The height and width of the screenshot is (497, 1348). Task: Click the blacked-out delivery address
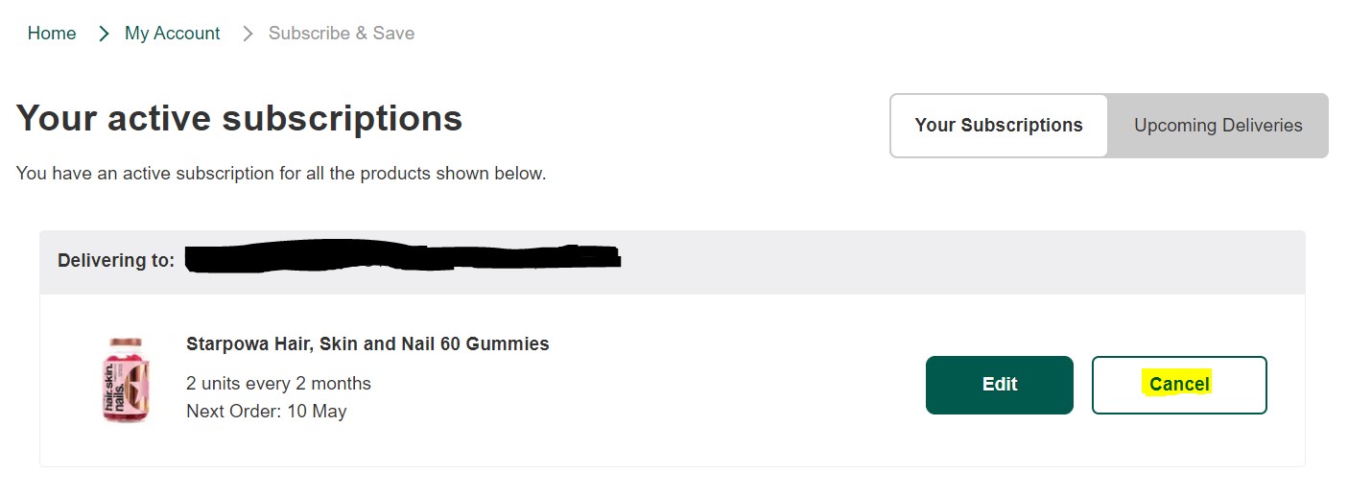click(x=403, y=256)
